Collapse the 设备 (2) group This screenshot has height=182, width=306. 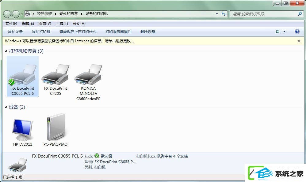tap(6, 107)
